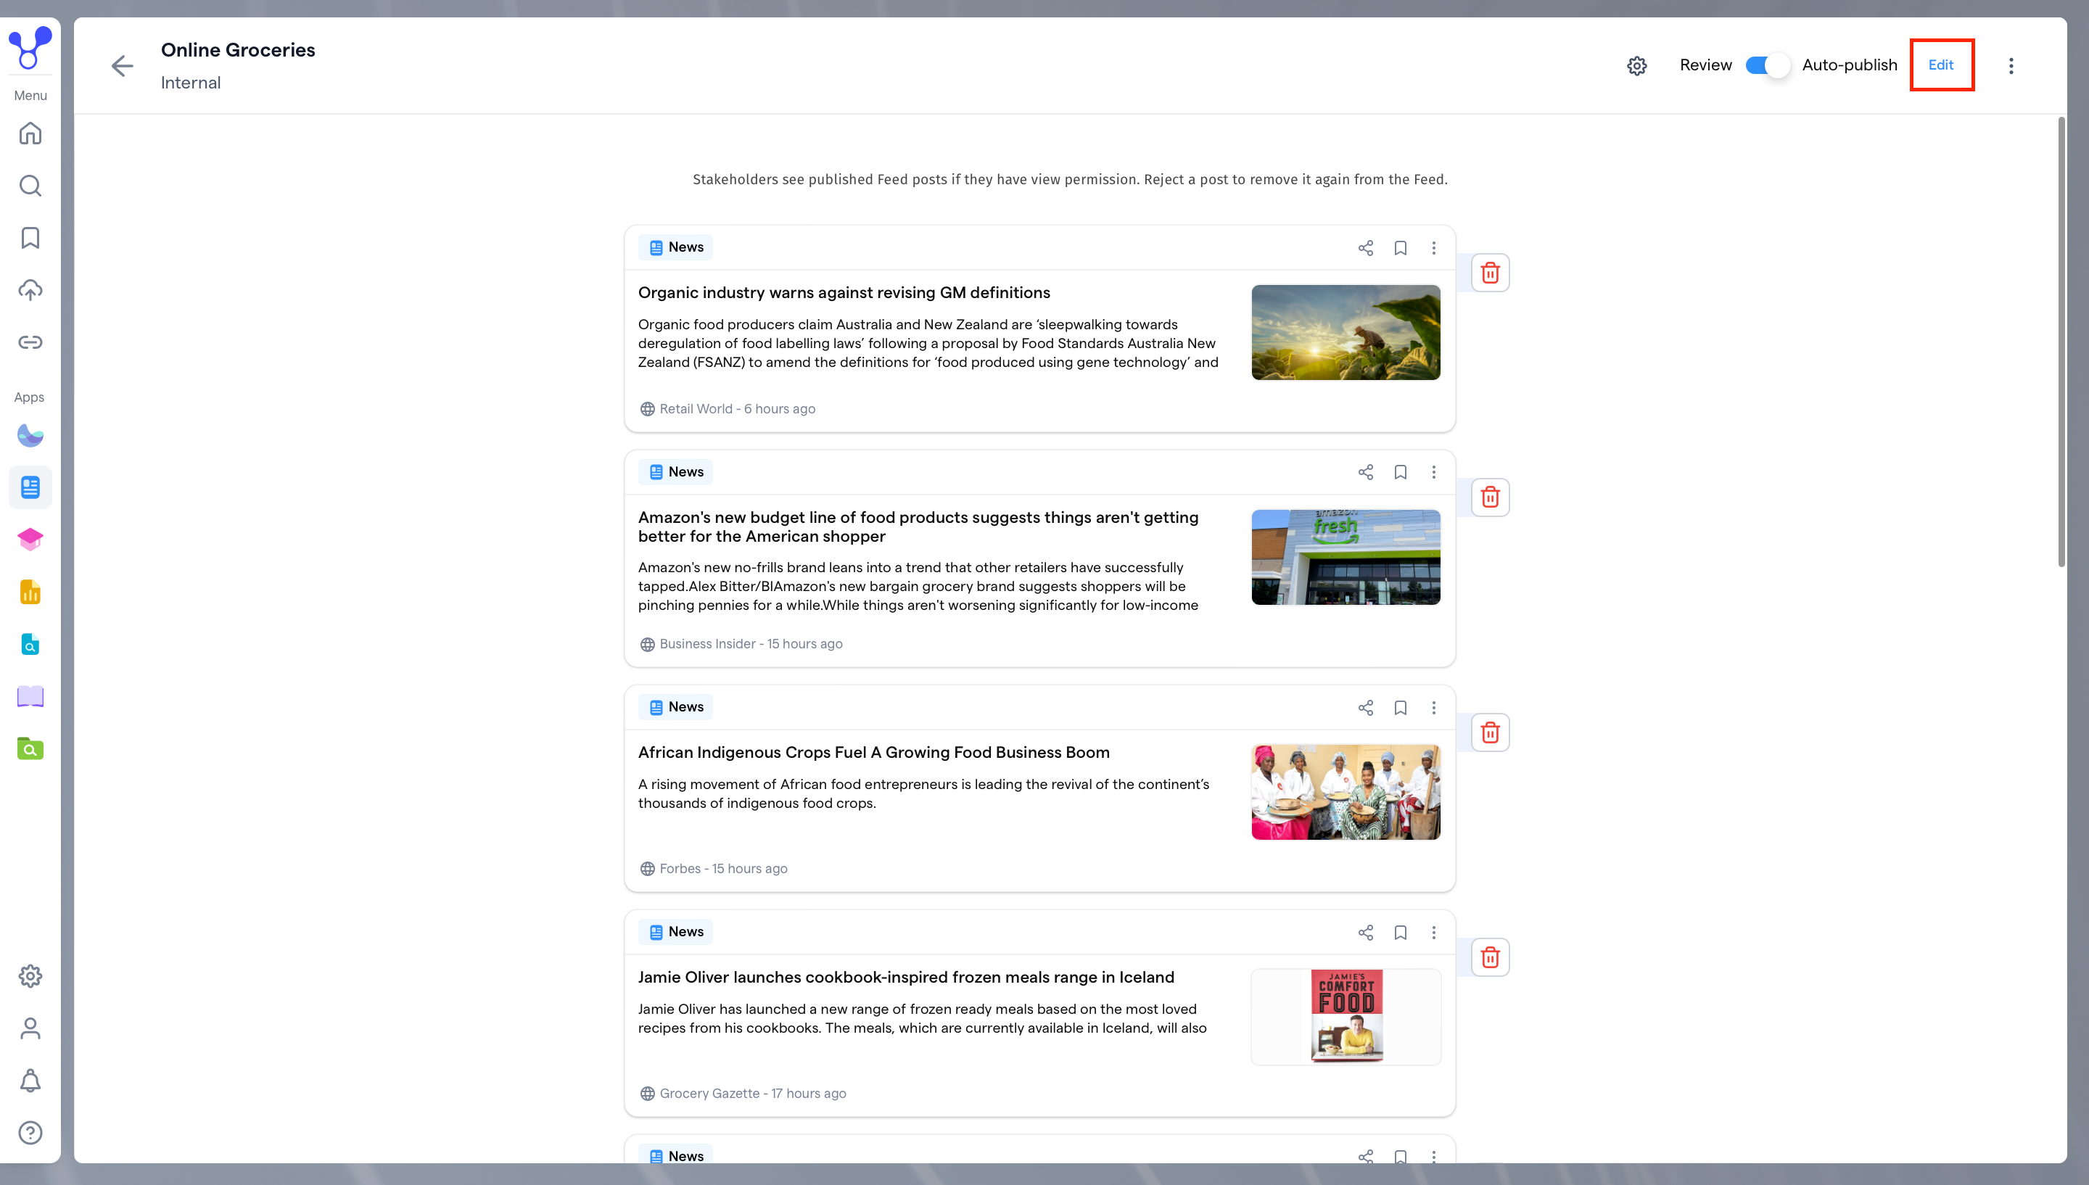Image resolution: width=2089 pixels, height=1185 pixels.
Task: Click the Retail World source line
Action: tap(728, 408)
